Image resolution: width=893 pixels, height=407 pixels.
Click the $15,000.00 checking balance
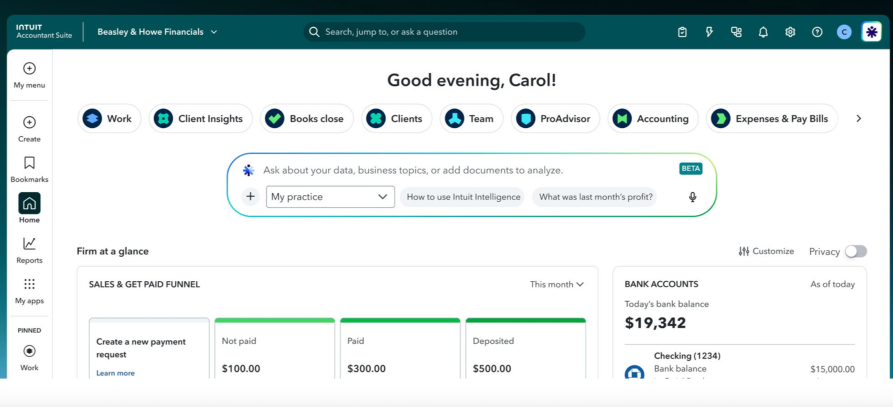click(832, 369)
